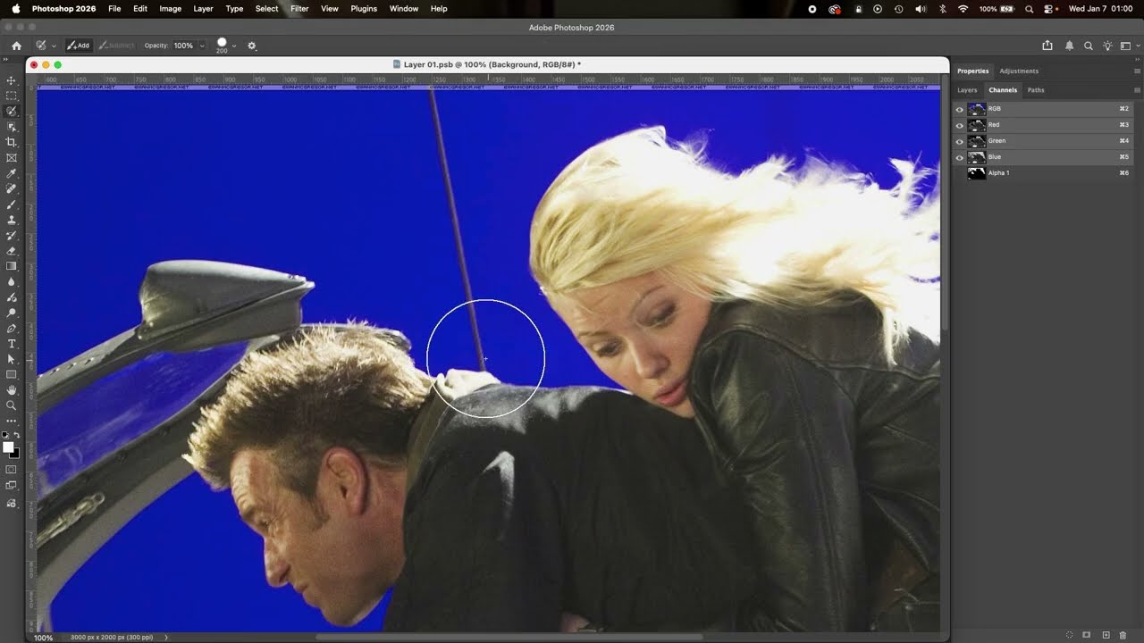Select the Eraser tool
This screenshot has width=1144, height=643.
(x=12, y=251)
